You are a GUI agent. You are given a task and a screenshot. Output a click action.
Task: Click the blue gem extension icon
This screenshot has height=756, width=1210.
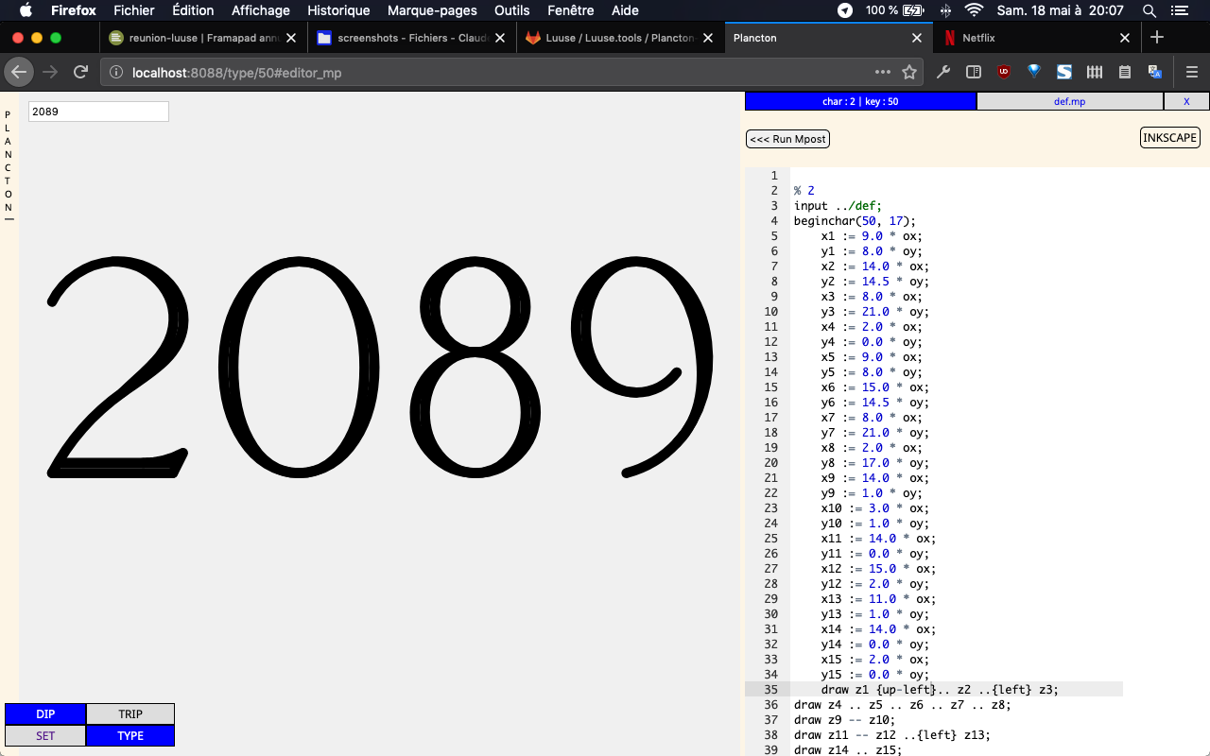click(1034, 72)
